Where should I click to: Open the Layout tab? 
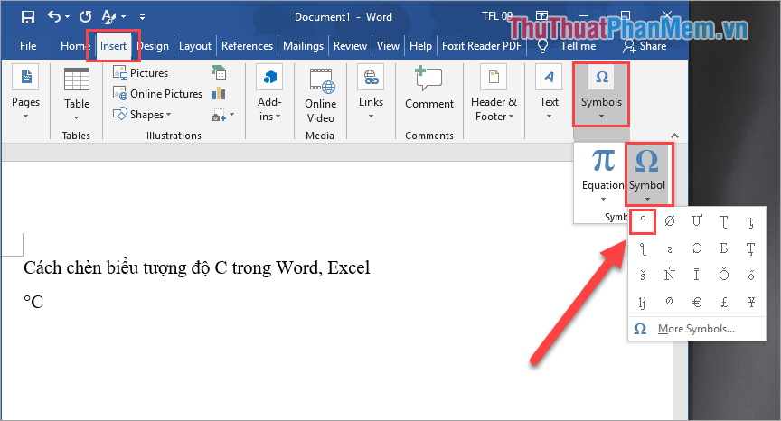tap(195, 46)
